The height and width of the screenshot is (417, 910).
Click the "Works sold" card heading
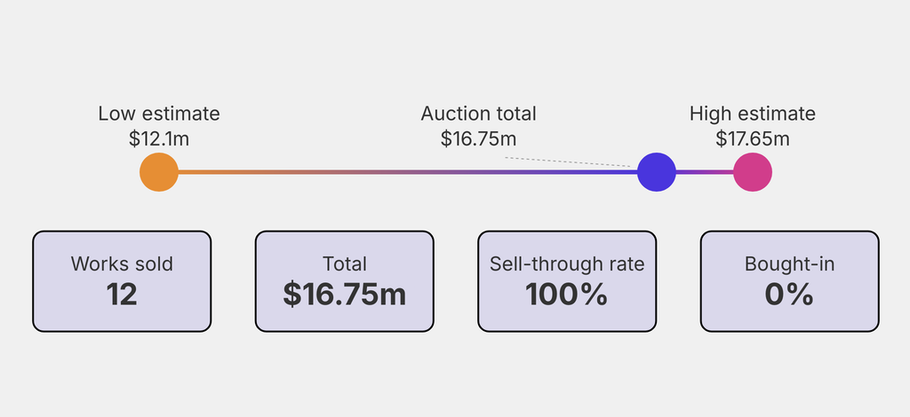(122, 264)
